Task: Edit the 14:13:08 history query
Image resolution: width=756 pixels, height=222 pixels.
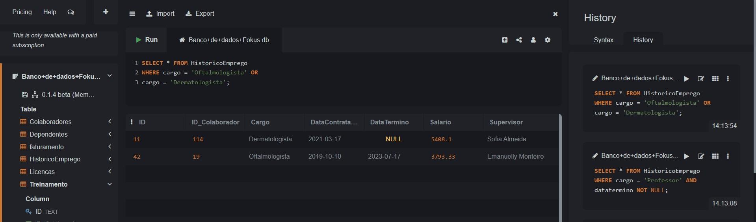Action: pos(701,156)
